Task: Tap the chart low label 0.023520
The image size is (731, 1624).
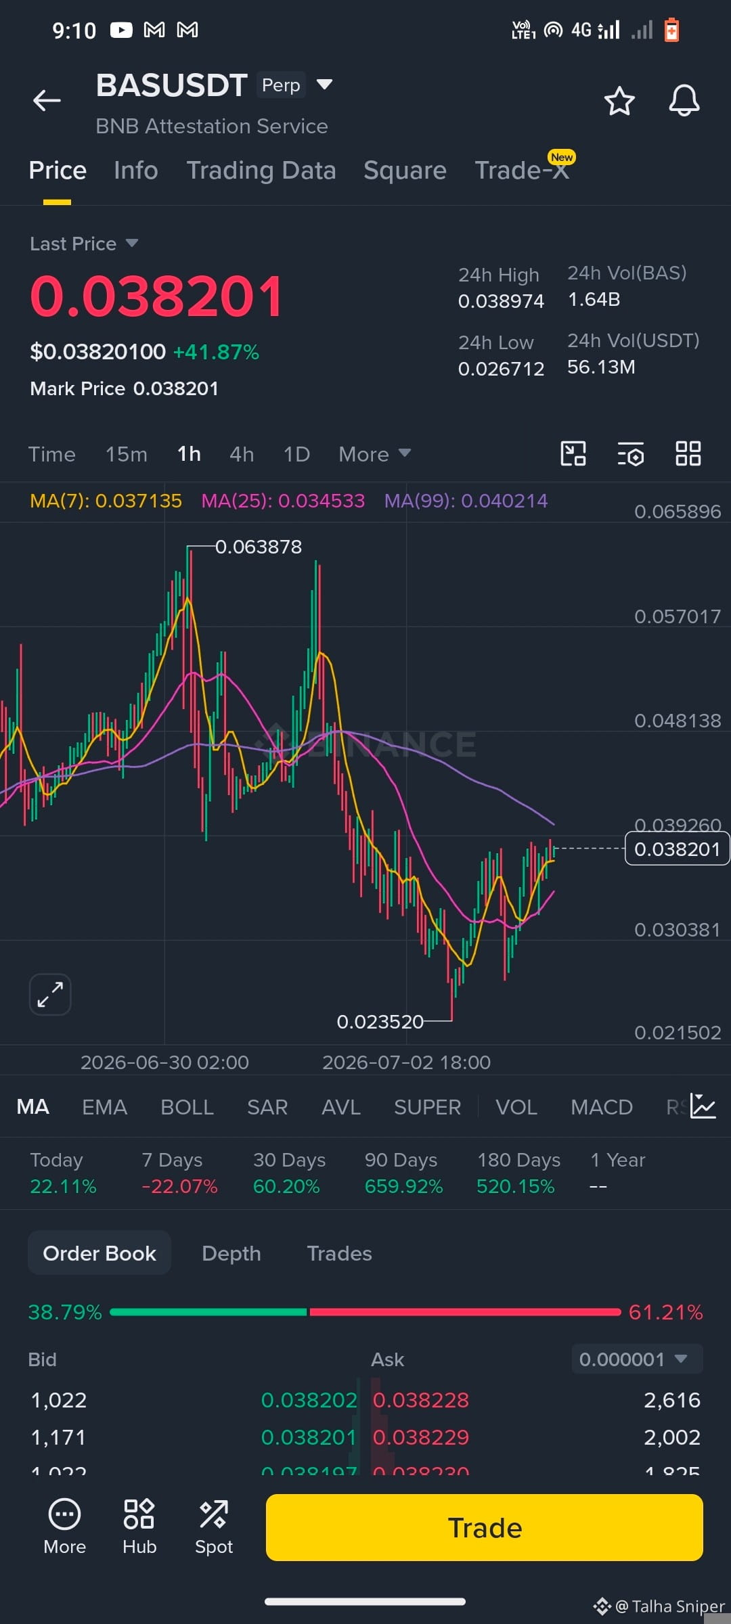Action: pos(380,1021)
